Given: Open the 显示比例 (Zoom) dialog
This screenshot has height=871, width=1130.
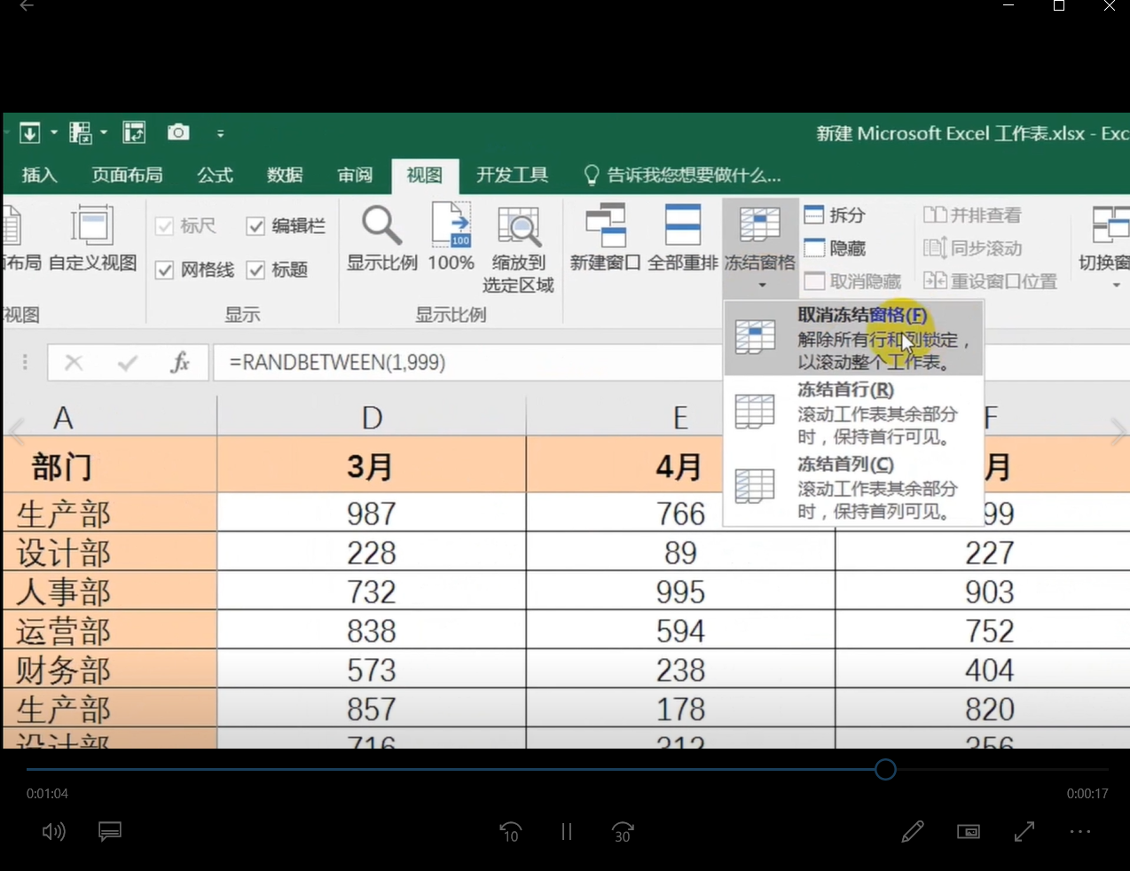Looking at the screenshot, I should [x=381, y=239].
